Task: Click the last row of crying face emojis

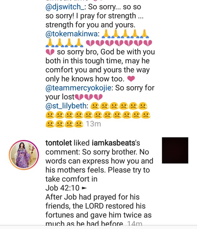Action: click(64, 124)
